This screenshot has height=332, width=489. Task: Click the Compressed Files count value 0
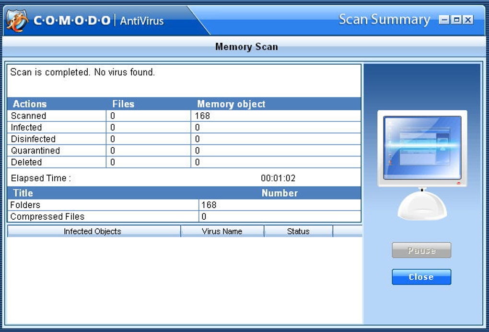tap(204, 216)
